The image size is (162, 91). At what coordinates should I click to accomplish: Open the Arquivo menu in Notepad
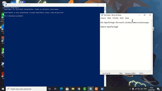click(103, 18)
